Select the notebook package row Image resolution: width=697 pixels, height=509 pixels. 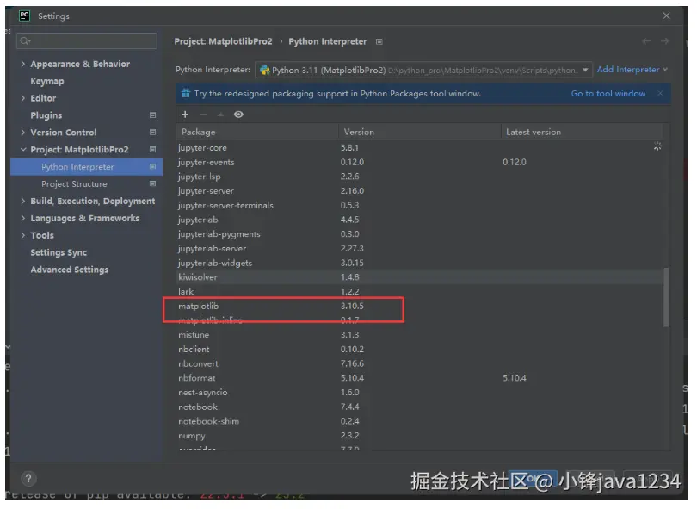click(419, 407)
